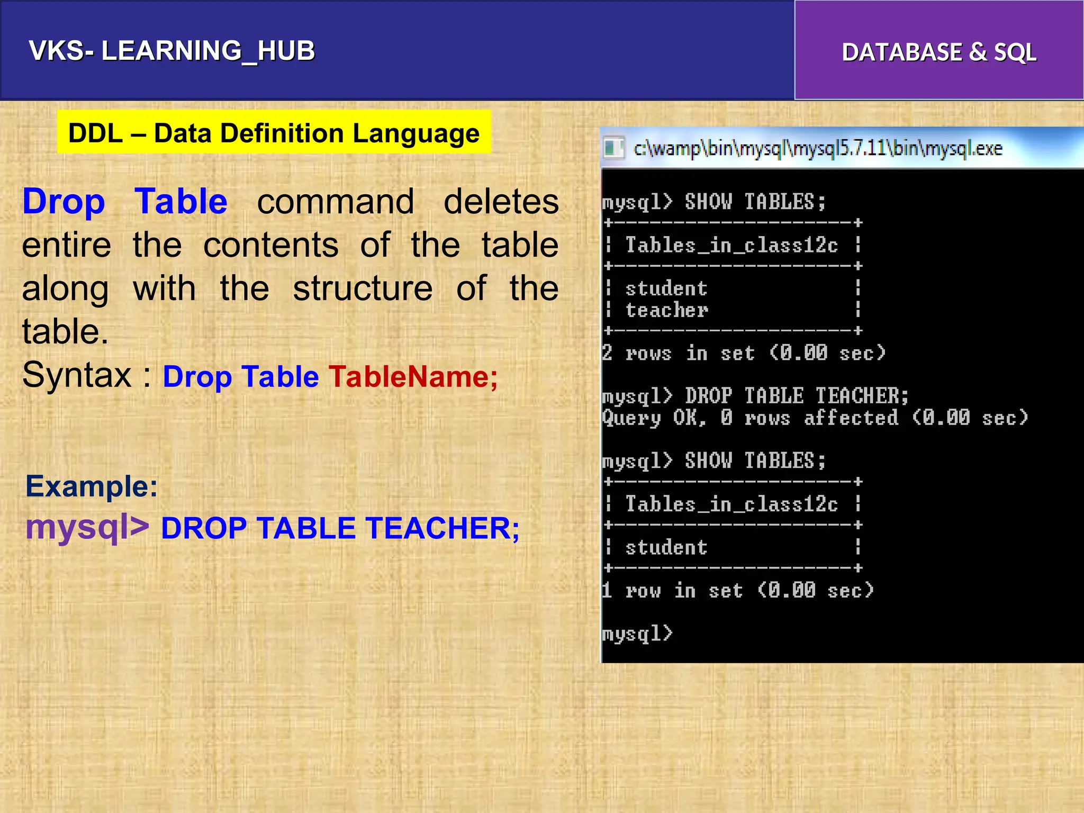The image size is (1084, 813).
Task: Click the console's 'DROP TABLE TEACHER;' command line
Action: tap(756, 396)
